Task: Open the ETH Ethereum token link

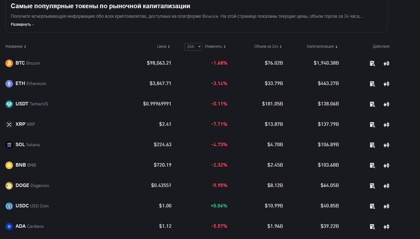Action: click(x=31, y=83)
